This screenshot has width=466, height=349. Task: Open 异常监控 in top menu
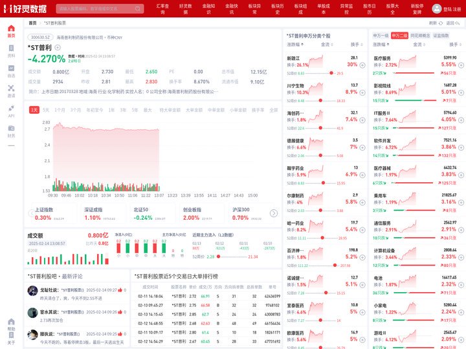click(x=346, y=9)
